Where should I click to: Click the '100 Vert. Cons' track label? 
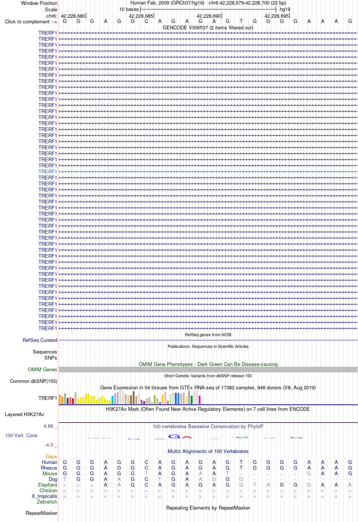[21, 435]
